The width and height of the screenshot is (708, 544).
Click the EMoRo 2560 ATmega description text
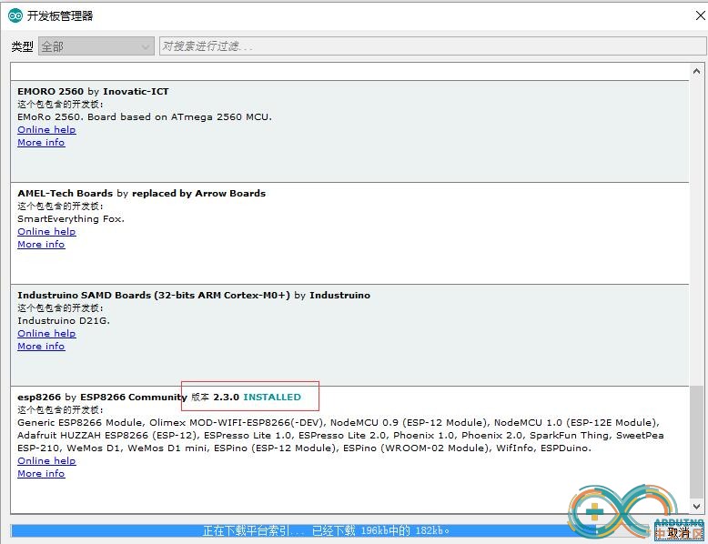[x=145, y=117]
